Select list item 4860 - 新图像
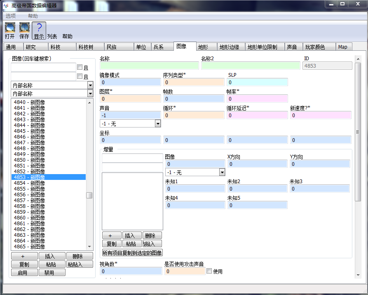Screen dimensions: 368x295 [x=29, y=217]
